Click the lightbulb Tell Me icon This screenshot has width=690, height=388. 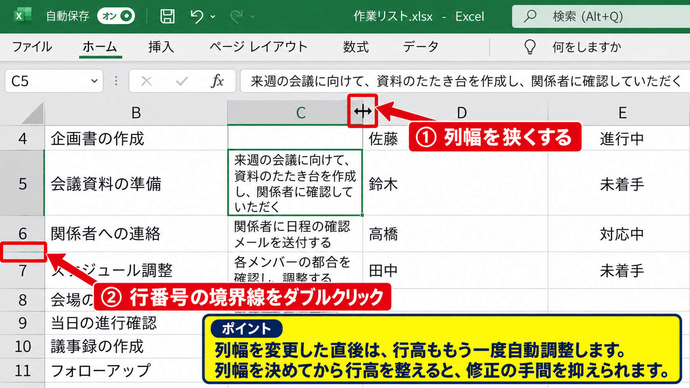[530, 47]
